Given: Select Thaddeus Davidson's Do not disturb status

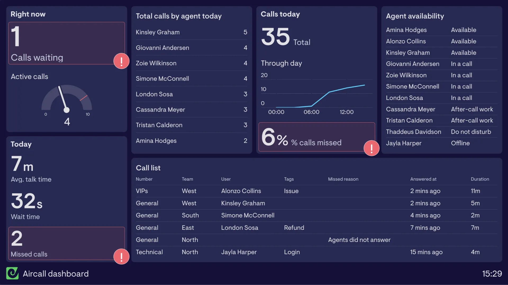Looking at the screenshot, I should pos(471,132).
